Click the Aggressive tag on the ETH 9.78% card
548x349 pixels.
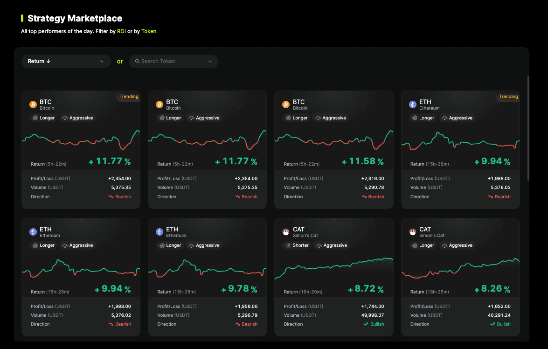pos(204,245)
